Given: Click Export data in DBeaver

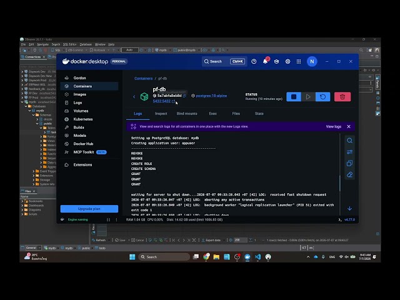Looking at the screenshot, I should tap(211, 240).
